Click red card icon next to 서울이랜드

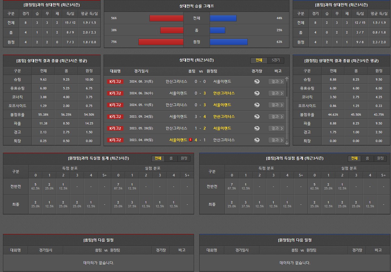190,140
